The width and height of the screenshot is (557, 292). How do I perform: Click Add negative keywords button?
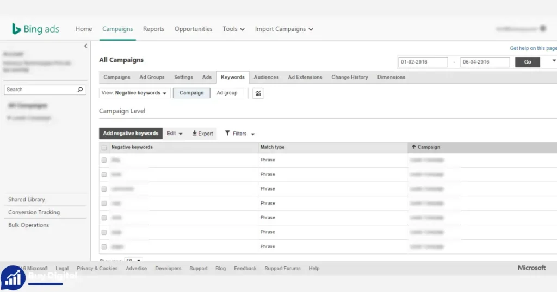click(131, 133)
